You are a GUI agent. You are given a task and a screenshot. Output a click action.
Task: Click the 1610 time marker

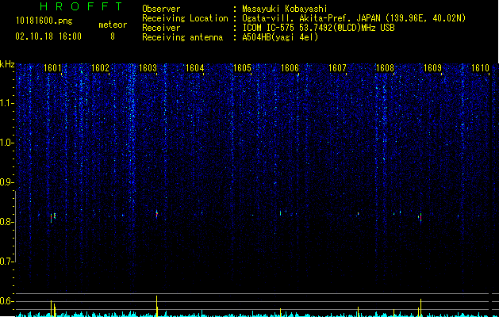(x=480, y=68)
